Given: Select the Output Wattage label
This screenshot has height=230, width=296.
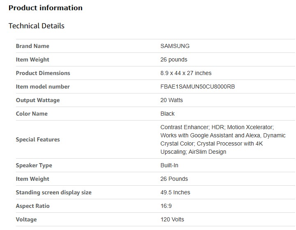Looking at the screenshot, I should tap(38, 100).
